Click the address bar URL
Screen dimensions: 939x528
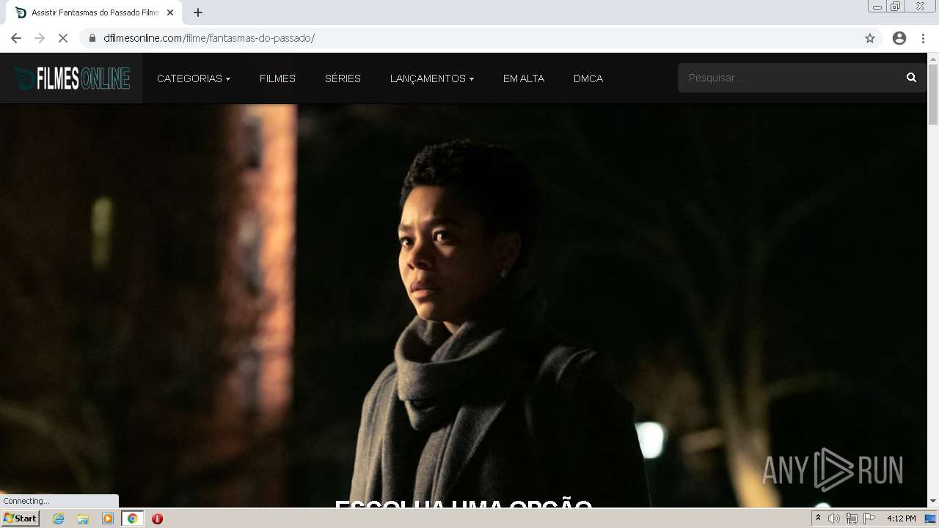pyautogui.click(x=209, y=38)
